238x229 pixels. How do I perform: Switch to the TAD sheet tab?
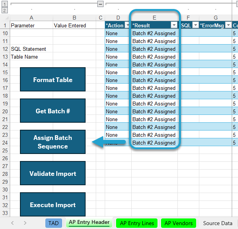point(54,223)
